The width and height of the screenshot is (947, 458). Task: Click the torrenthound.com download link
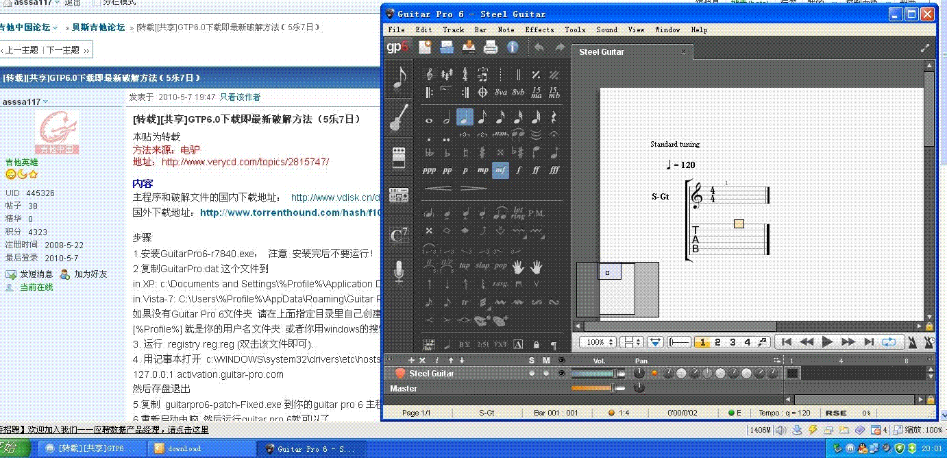[291, 213]
